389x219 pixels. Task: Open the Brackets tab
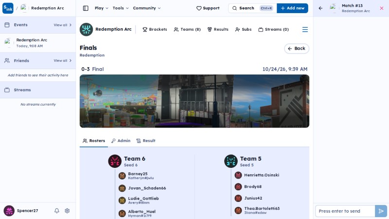pyautogui.click(x=155, y=29)
